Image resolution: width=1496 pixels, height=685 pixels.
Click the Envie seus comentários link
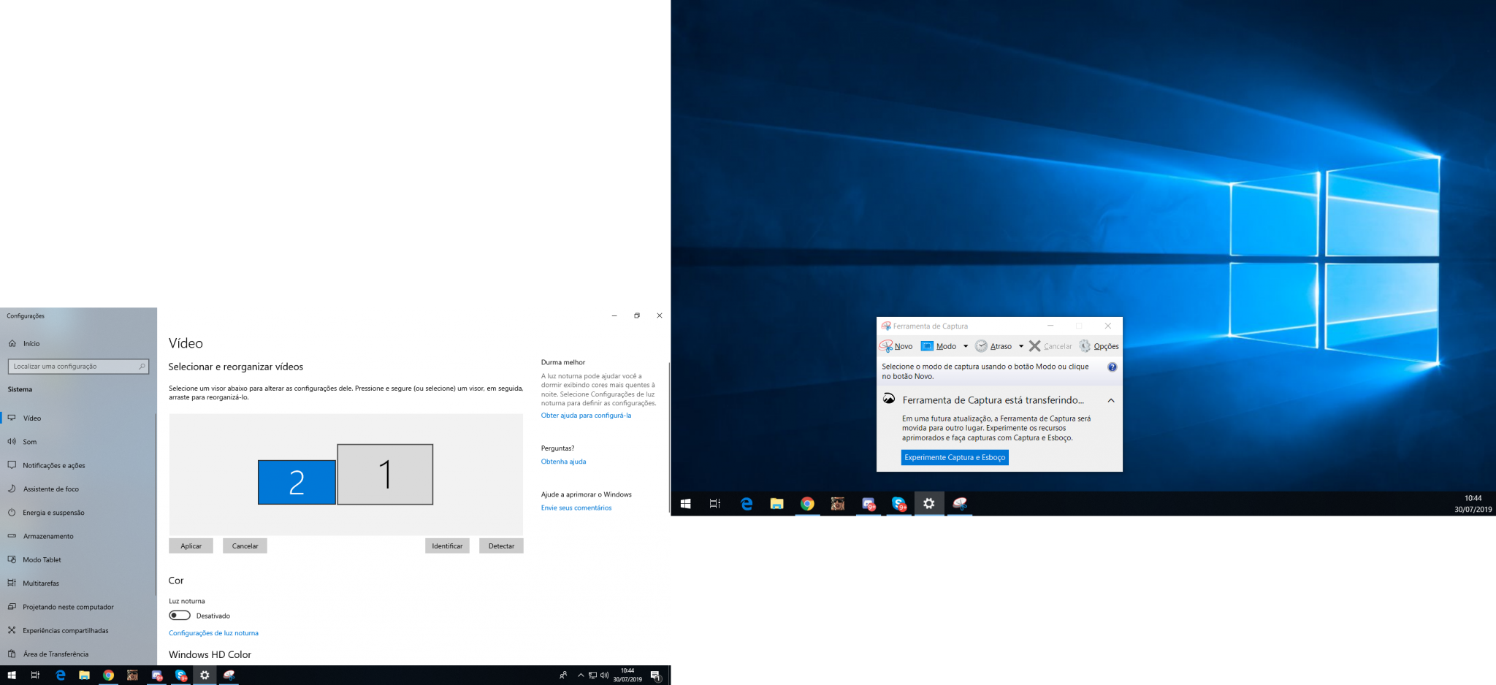[576, 508]
